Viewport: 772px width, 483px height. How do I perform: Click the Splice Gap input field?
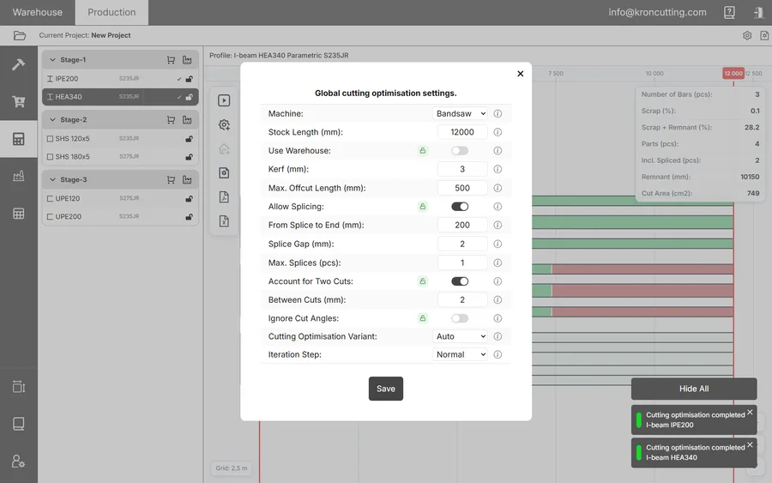coord(462,244)
